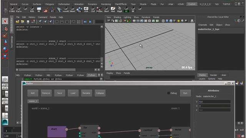Viewport: 246px width, 138px height.
Task: Click the Run button in Hydra
Action: [x=185, y=93]
